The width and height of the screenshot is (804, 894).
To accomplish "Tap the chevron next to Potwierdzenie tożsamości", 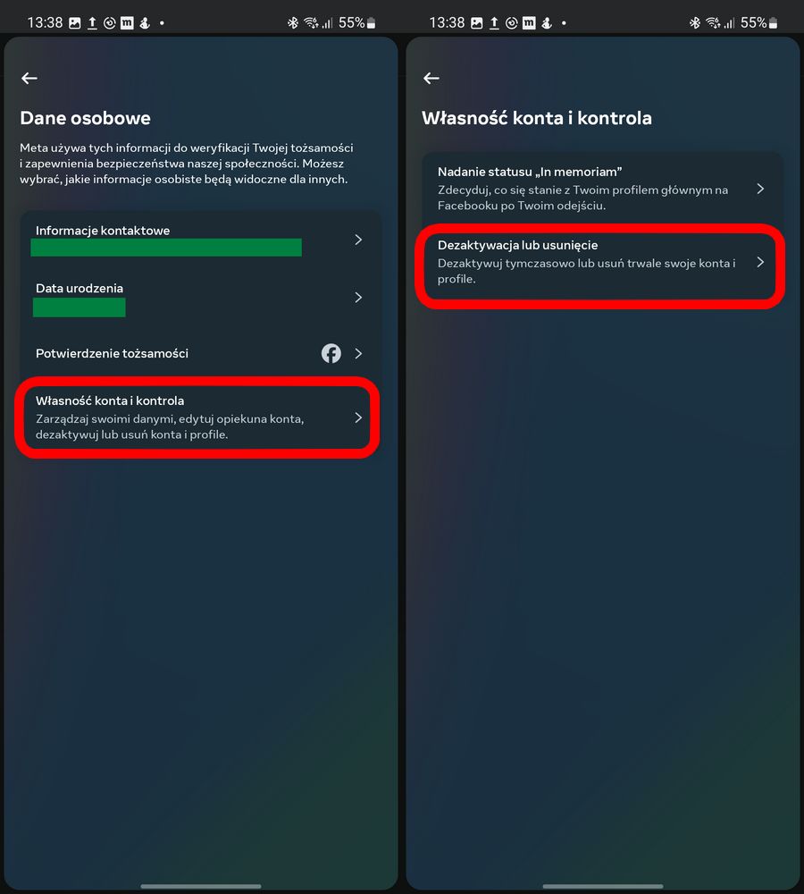I will tap(358, 353).
